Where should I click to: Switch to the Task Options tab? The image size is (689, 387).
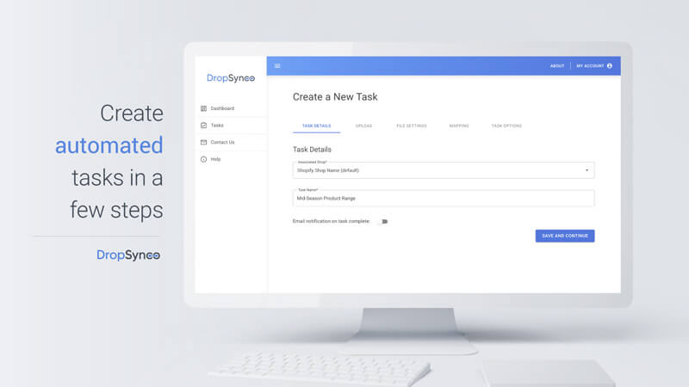point(506,126)
